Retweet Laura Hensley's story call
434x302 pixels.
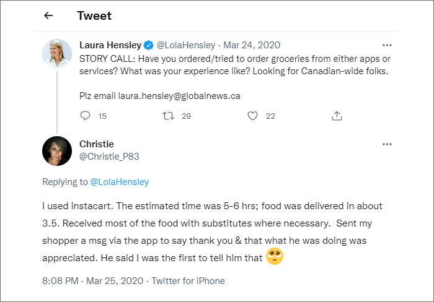167,116
